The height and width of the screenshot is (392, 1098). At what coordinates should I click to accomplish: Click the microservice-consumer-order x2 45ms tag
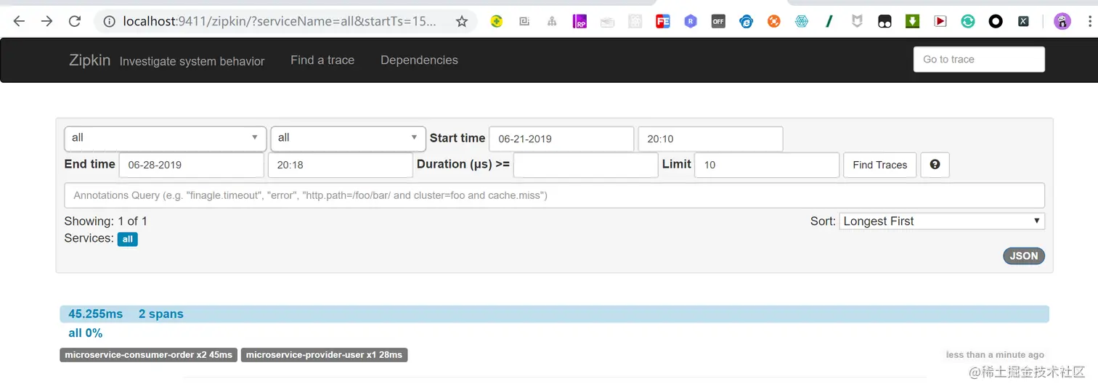pos(148,355)
